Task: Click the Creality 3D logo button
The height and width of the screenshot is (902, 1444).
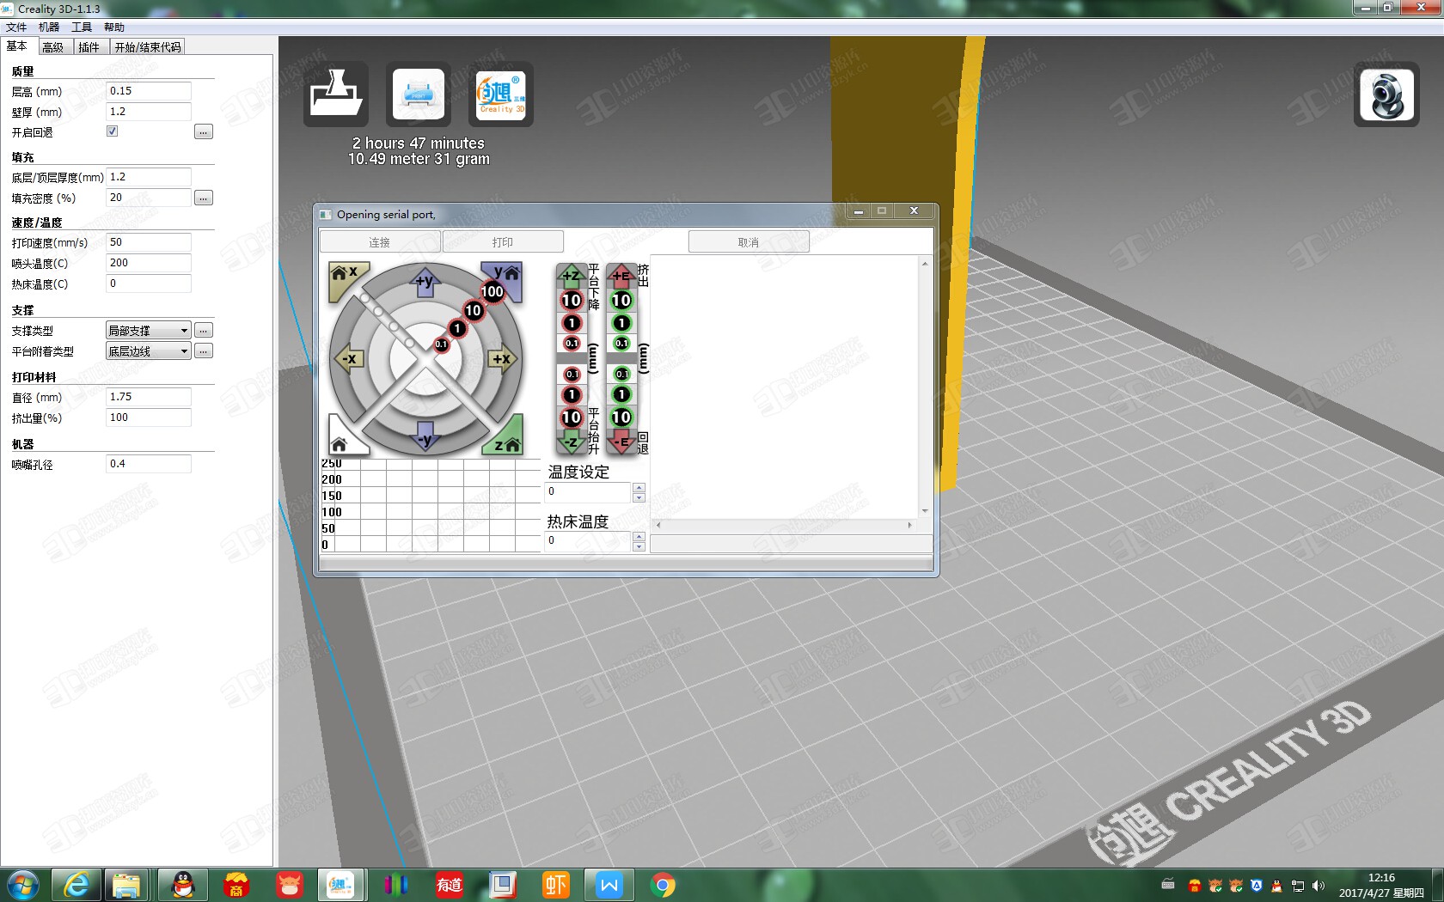Action: click(501, 94)
